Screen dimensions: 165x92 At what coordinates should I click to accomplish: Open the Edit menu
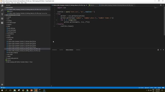pos(4,3)
